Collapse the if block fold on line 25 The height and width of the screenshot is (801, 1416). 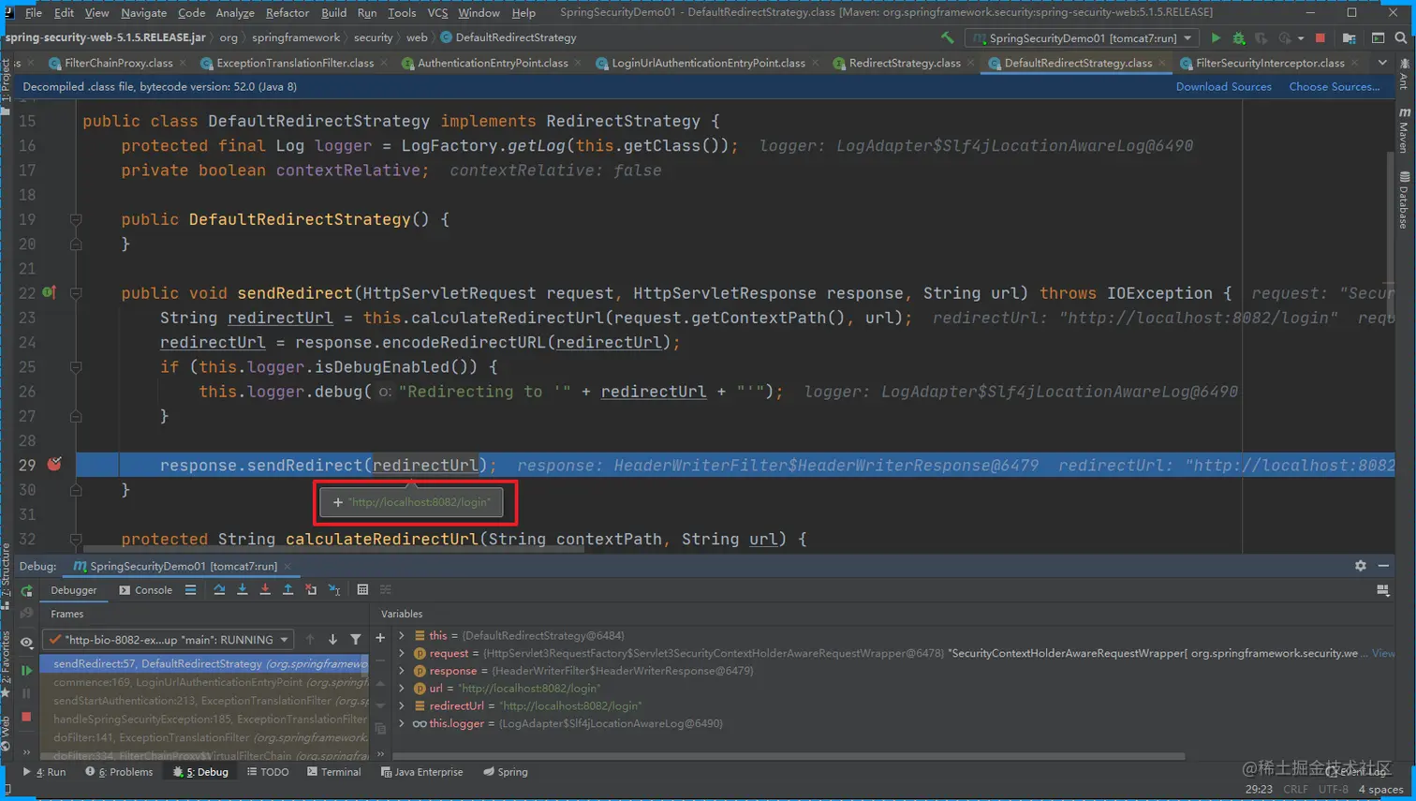pos(76,367)
